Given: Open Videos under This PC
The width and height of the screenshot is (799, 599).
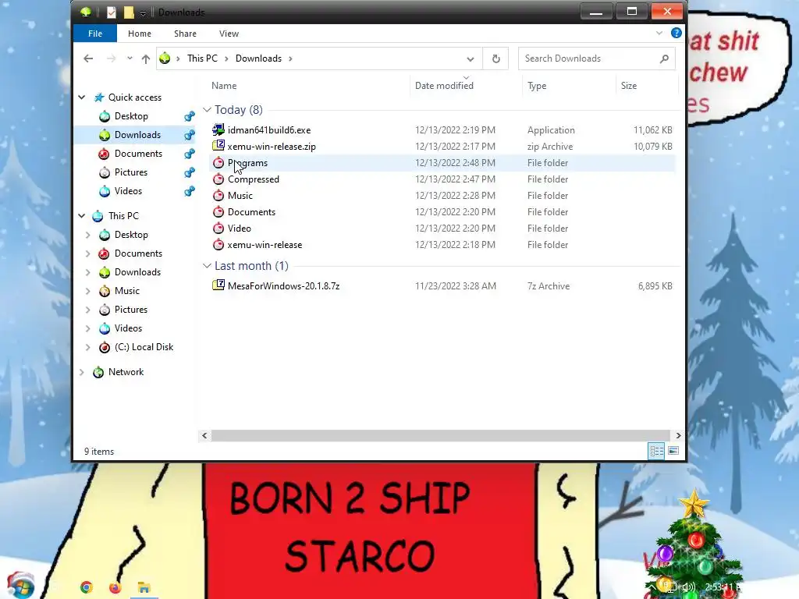Looking at the screenshot, I should pos(128,328).
